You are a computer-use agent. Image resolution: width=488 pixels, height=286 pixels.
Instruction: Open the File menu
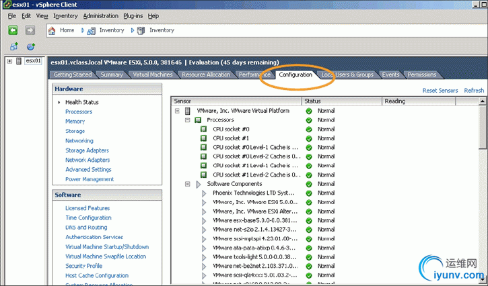click(x=12, y=16)
